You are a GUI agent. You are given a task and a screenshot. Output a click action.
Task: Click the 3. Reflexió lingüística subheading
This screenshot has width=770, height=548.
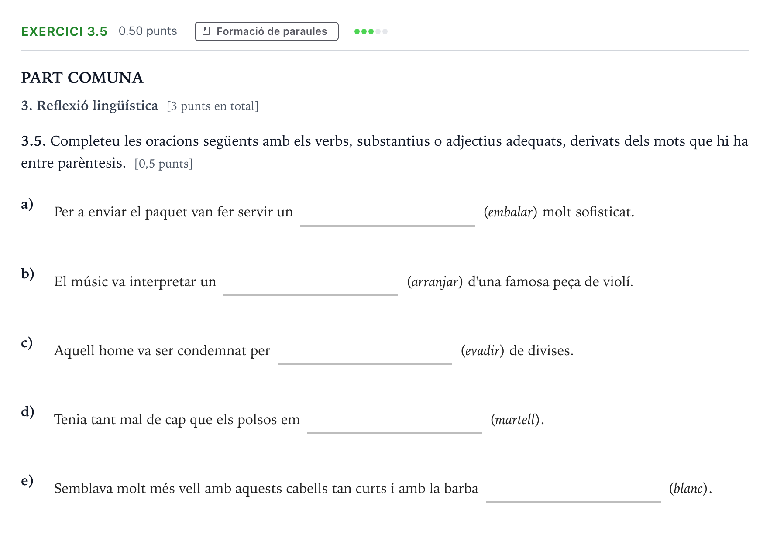(89, 106)
